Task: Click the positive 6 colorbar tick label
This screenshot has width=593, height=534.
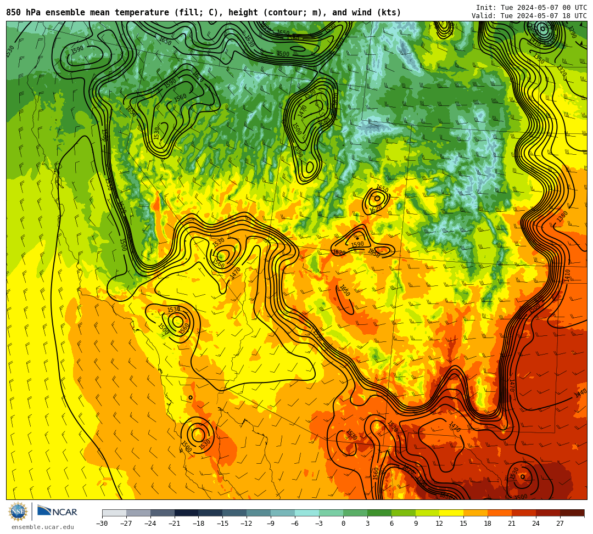Action: click(391, 524)
